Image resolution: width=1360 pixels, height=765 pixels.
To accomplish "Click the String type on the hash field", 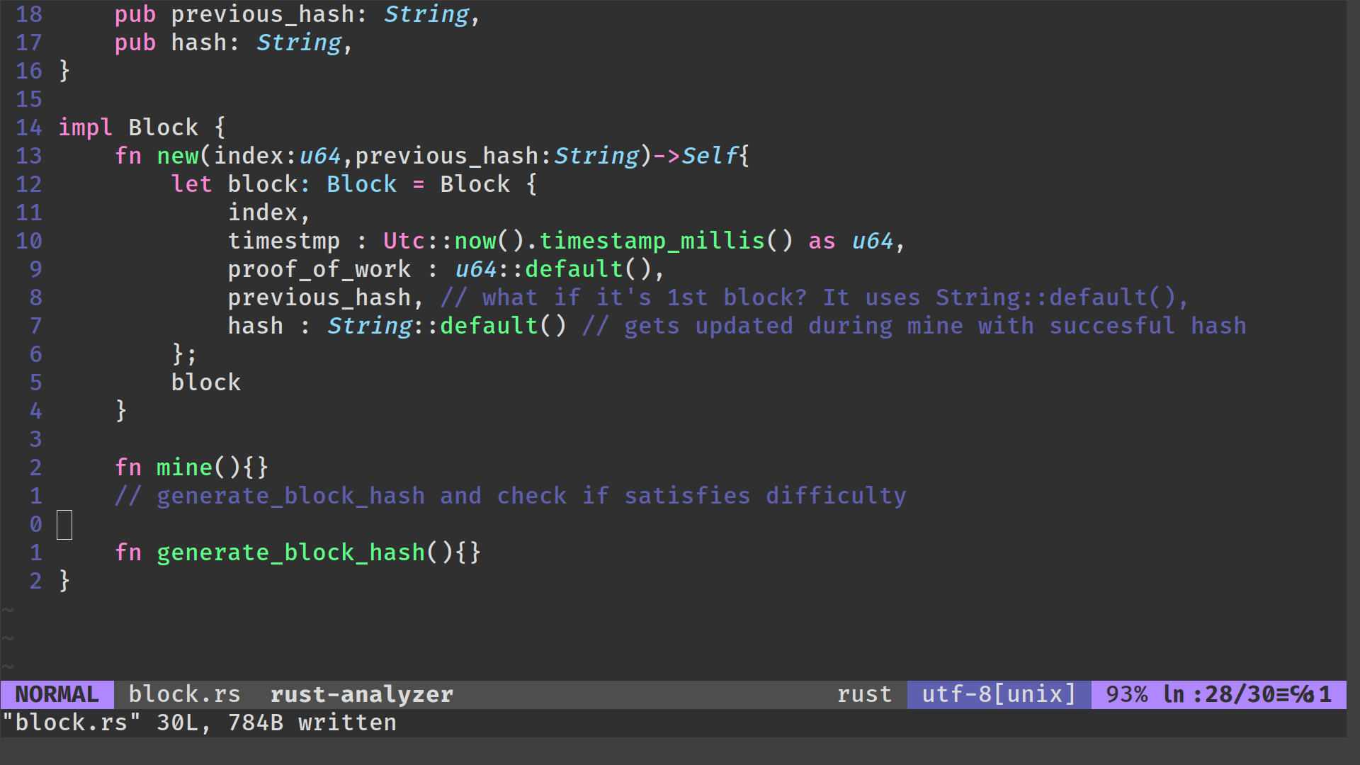I will tap(369, 326).
